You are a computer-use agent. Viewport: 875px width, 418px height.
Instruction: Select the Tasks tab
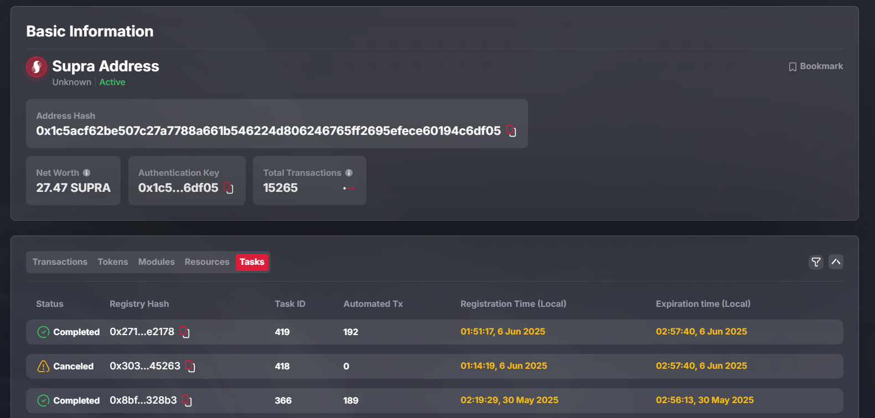(x=252, y=262)
